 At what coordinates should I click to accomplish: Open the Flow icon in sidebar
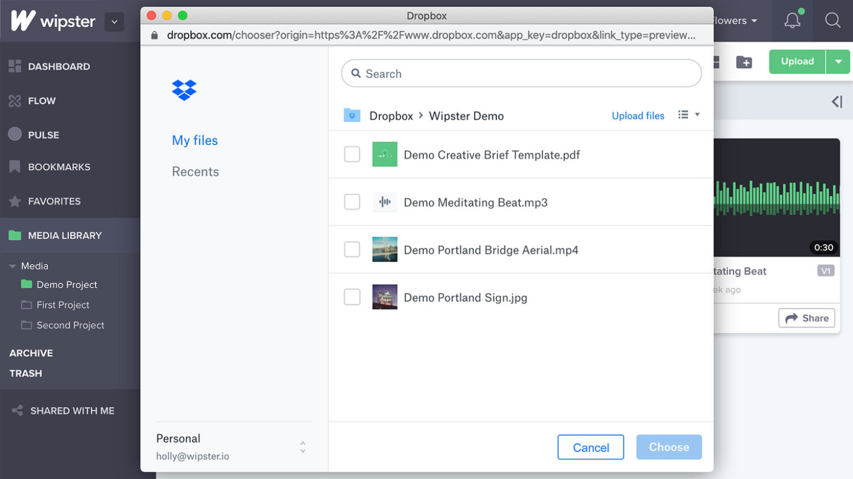click(x=15, y=101)
